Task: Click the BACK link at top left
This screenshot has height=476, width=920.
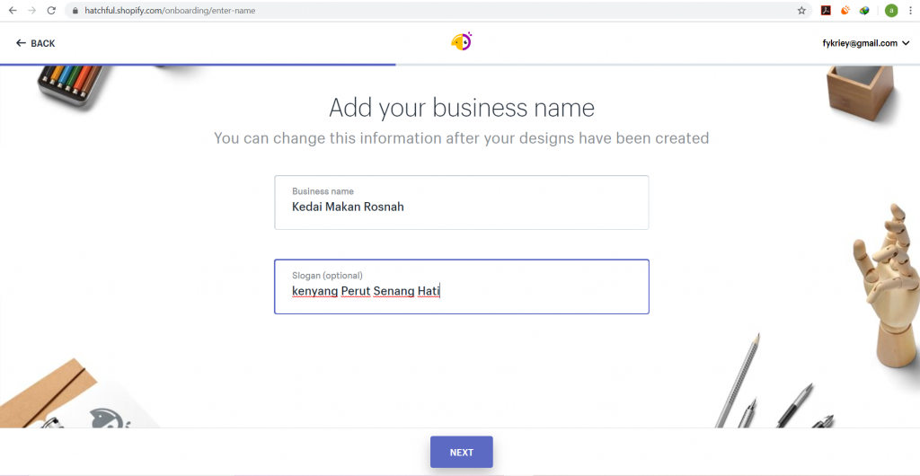Action: click(x=35, y=43)
